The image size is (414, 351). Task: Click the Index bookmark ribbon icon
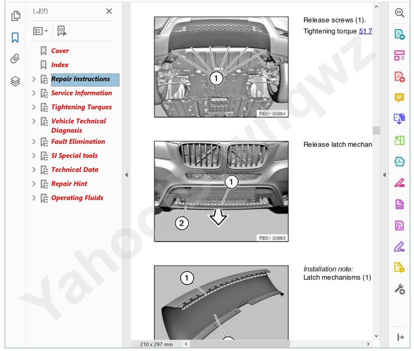pyautogui.click(x=43, y=65)
